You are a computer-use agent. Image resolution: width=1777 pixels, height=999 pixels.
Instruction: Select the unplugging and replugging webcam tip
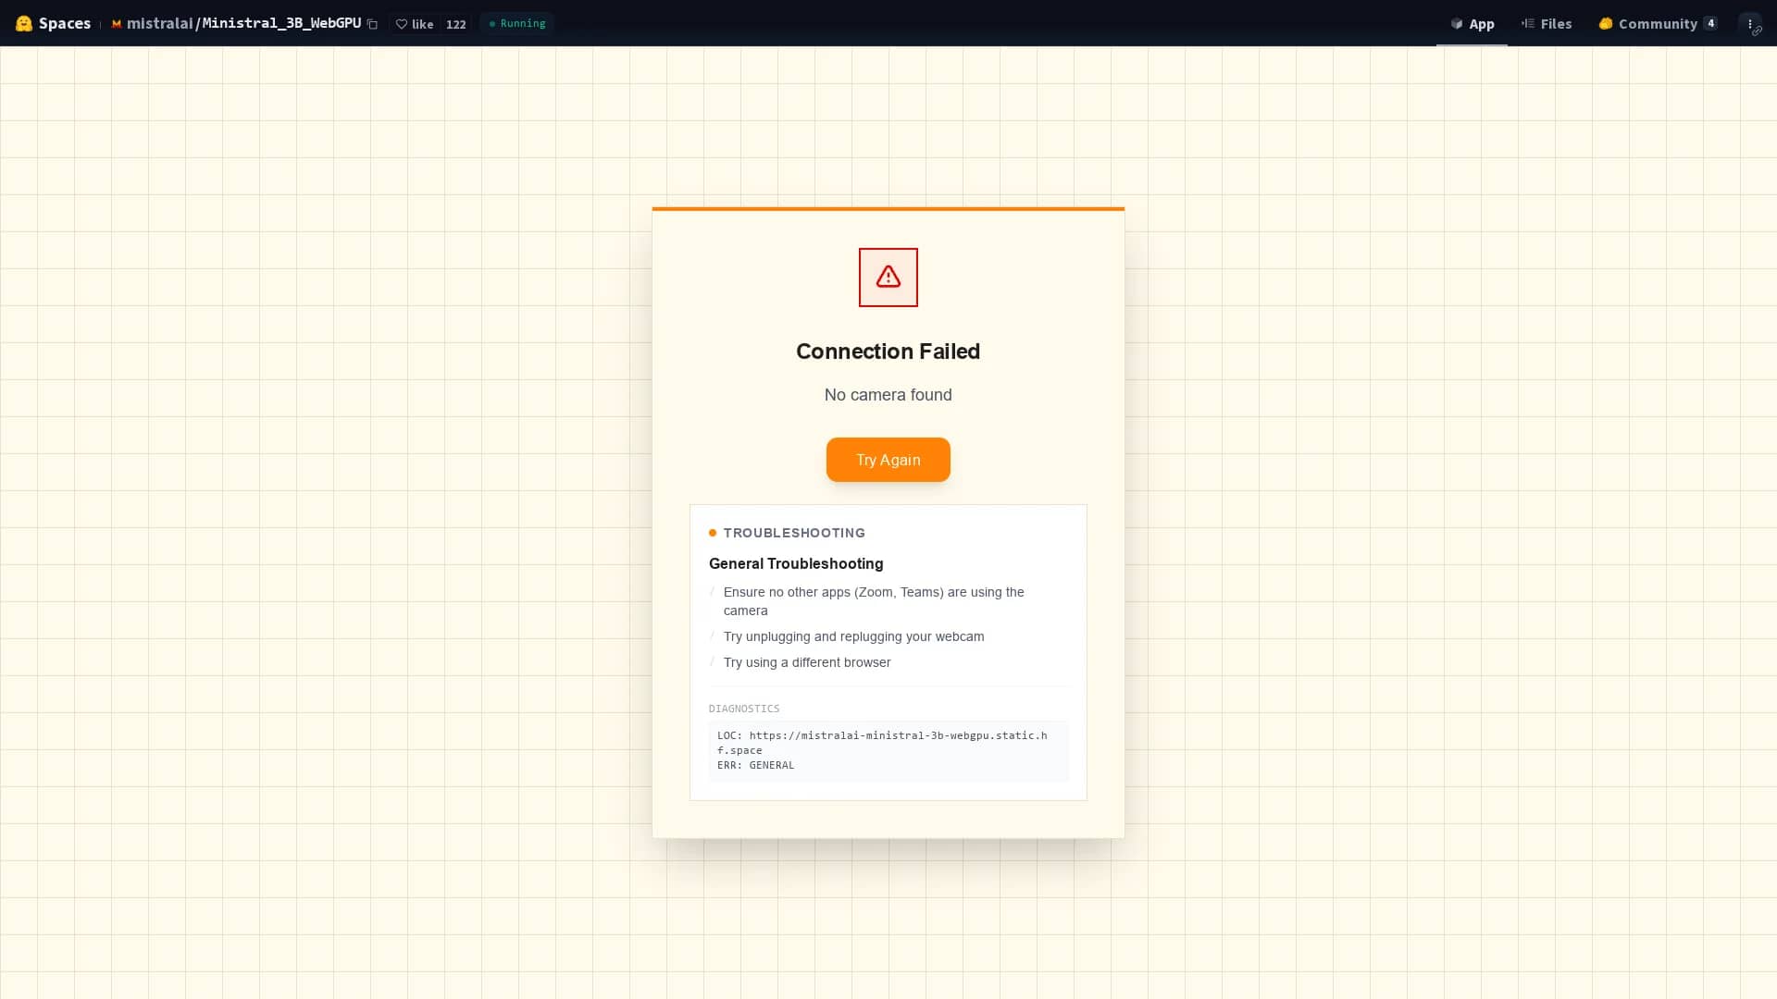(x=853, y=636)
